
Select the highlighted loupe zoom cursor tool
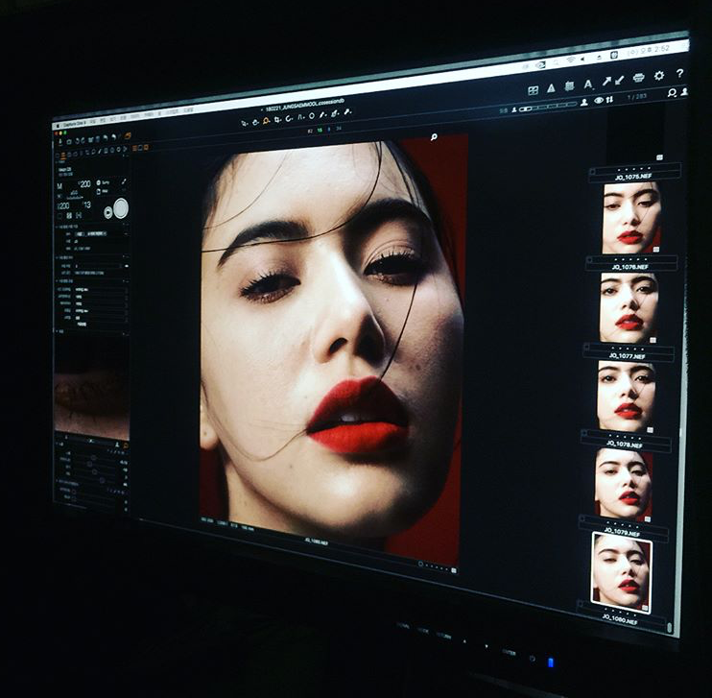(266, 120)
